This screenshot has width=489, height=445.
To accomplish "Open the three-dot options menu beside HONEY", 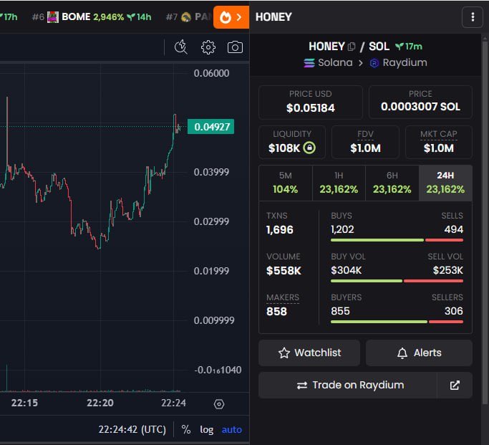I will click(x=472, y=17).
